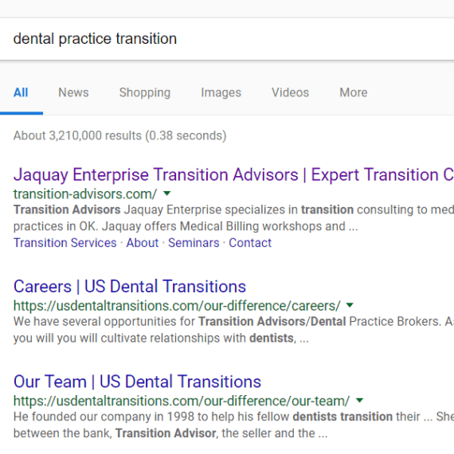Go to the Videos tab
The width and height of the screenshot is (454, 454).
290,92
